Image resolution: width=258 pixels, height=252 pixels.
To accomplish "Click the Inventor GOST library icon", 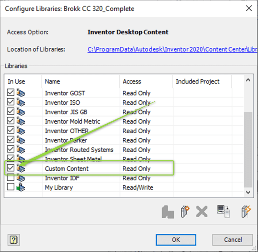I will tap(21, 93).
